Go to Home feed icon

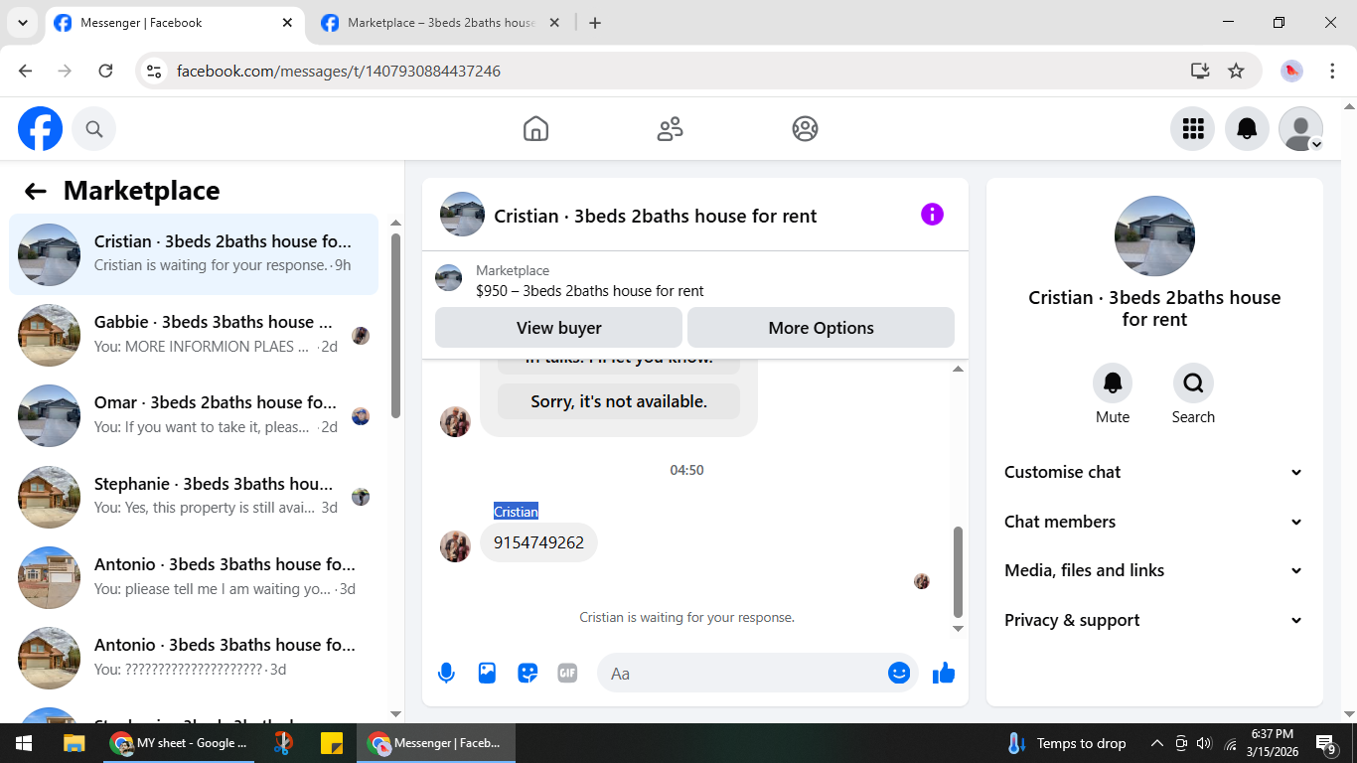coord(535,128)
